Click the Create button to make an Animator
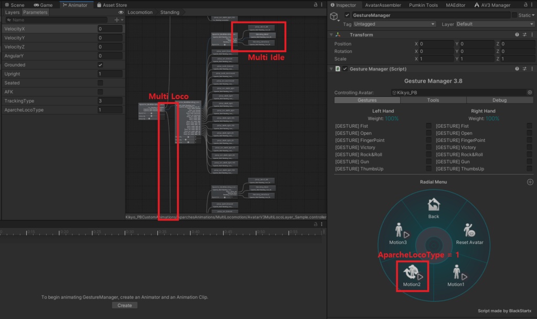The height and width of the screenshot is (319, 537). [124, 305]
